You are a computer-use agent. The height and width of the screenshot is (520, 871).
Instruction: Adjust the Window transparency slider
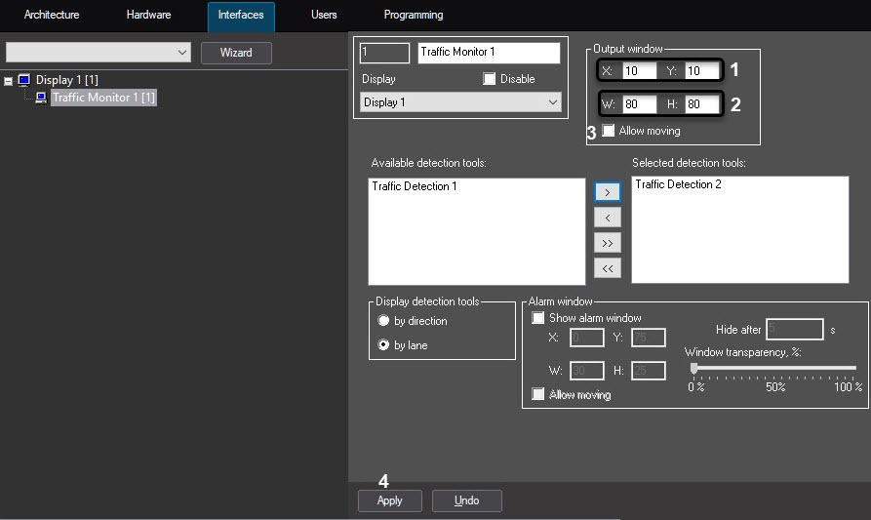coord(694,369)
